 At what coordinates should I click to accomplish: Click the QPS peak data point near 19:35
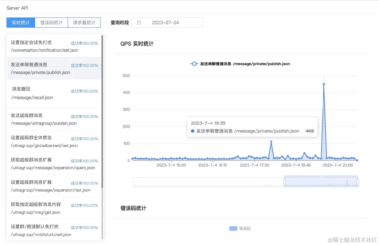click(323, 84)
